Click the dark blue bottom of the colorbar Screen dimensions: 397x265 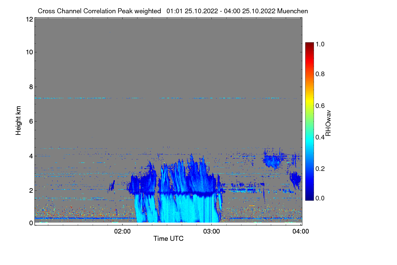point(309,197)
